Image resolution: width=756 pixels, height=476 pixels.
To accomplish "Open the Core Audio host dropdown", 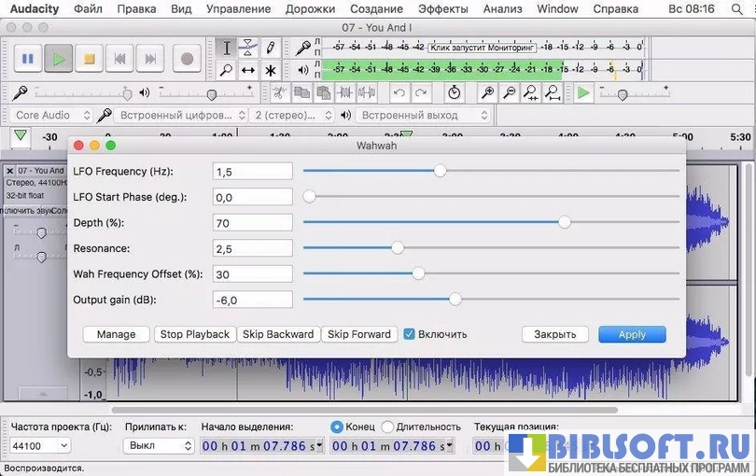I will pyautogui.click(x=52, y=115).
